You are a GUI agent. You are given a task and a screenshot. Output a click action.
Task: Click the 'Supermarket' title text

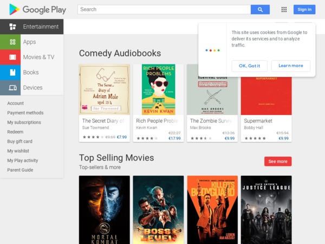click(258, 121)
